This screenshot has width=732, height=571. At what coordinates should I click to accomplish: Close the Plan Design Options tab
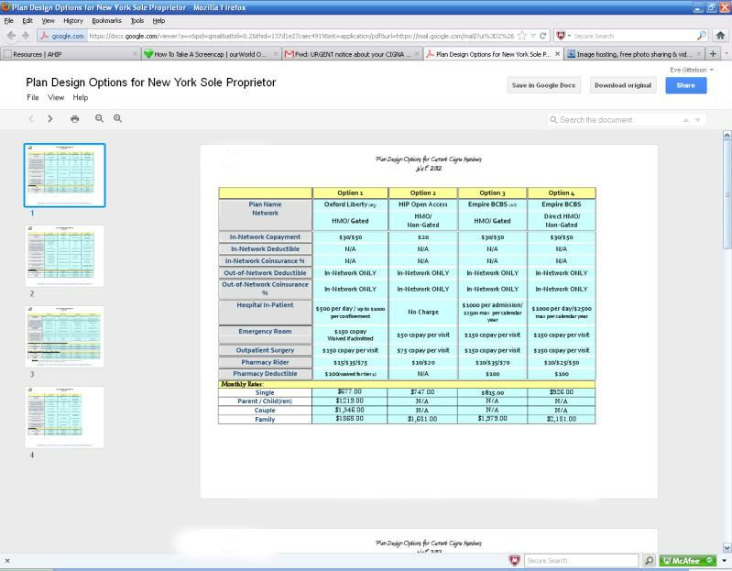pos(557,54)
